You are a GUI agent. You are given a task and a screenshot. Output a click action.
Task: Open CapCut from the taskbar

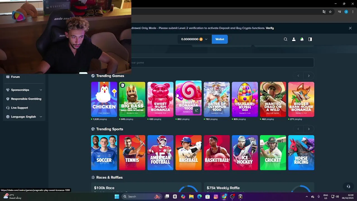[175, 197]
